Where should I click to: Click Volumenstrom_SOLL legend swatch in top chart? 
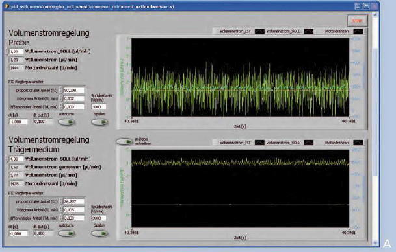(x=309, y=32)
